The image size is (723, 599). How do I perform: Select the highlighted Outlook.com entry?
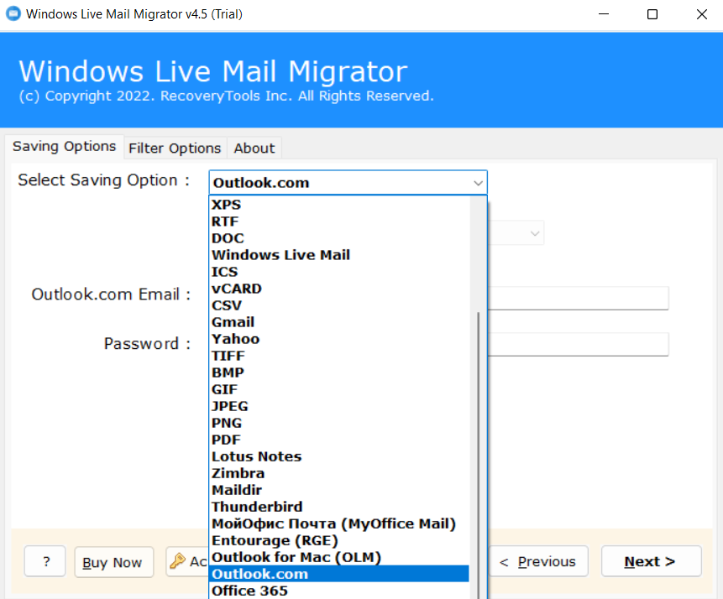pyautogui.click(x=339, y=574)
